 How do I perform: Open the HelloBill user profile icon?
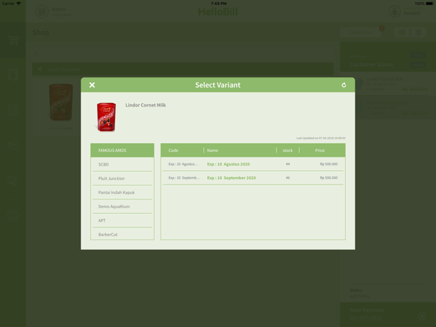(394, 12)
